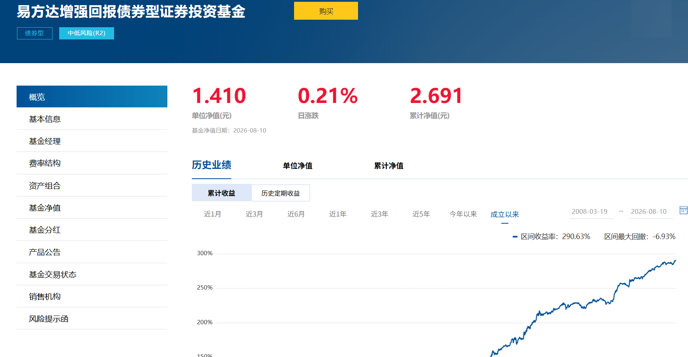This screenshot has height=357, width=688.
Task: Open the calendar date picker icon
Action: pos(683,210)
